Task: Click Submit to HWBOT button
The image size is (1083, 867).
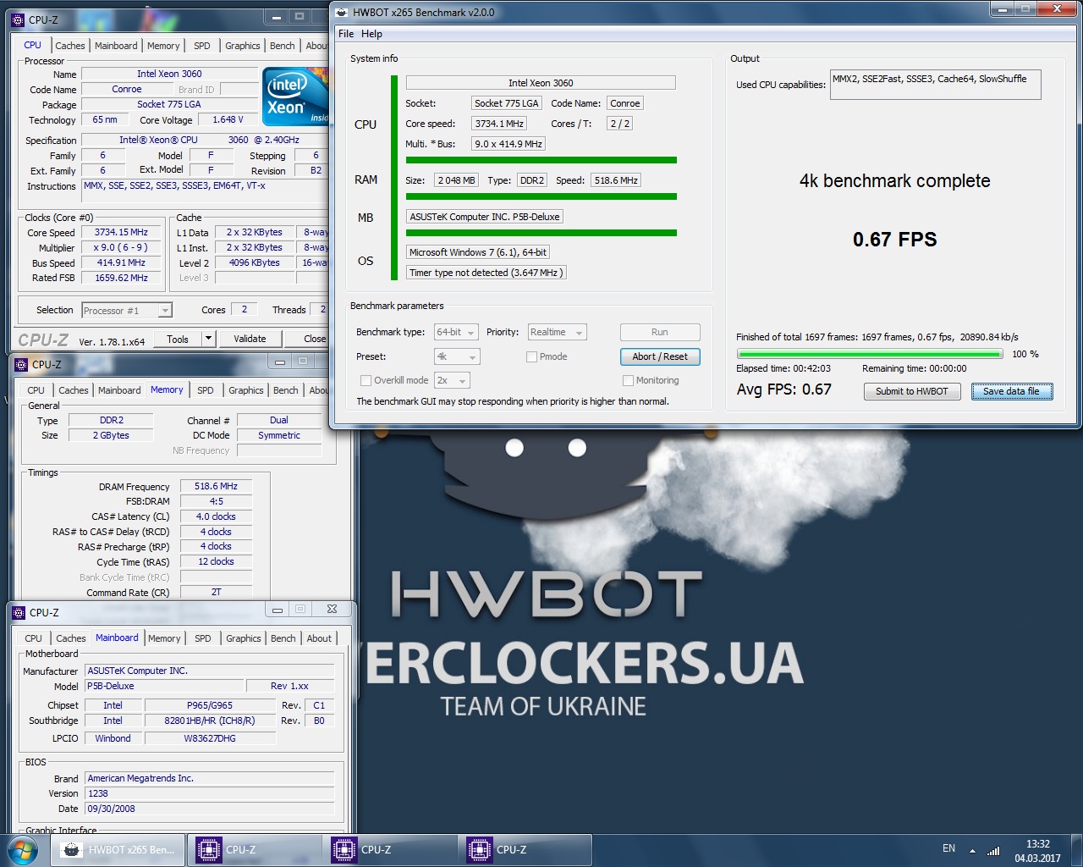Action: (x=912, y=391)
